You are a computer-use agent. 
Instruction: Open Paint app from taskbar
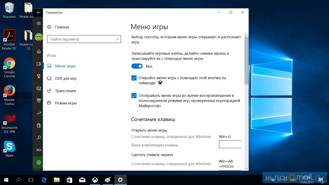point(108,180)
